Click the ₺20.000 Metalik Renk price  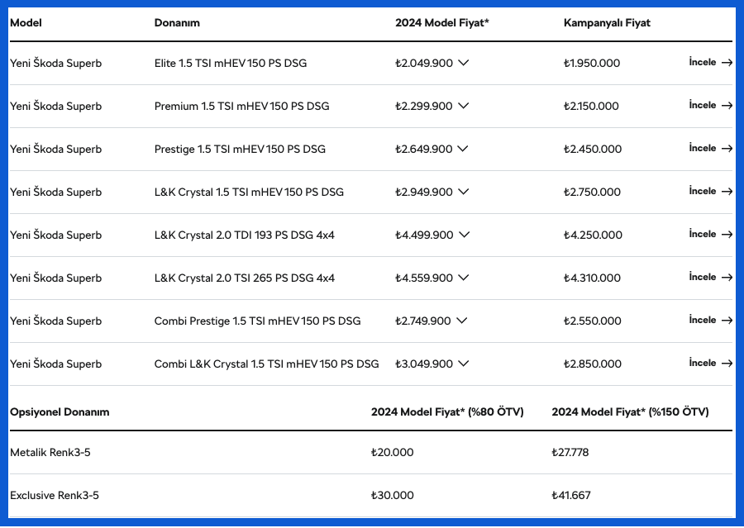[x=393, y=453]
